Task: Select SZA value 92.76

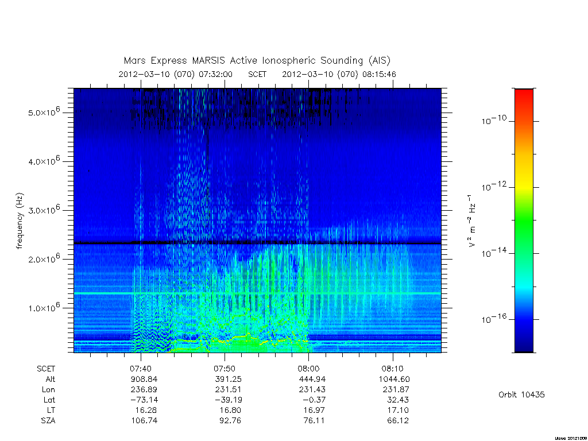Action: [230, 421]
